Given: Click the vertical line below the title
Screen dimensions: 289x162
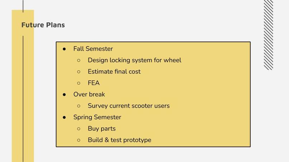Looking at the screenshot, I should [23, 99].
